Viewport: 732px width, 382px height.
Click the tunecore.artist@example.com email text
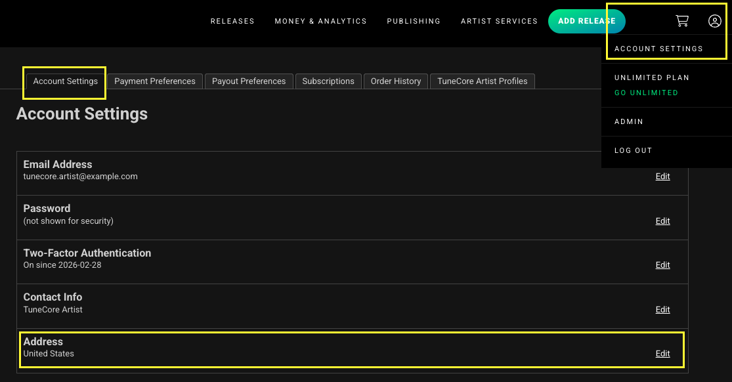[80, 177]
